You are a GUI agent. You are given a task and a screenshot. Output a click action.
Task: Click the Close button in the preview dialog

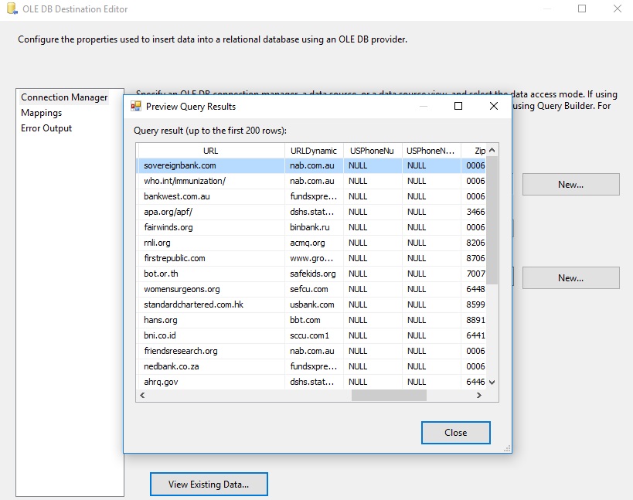point(456,433)
